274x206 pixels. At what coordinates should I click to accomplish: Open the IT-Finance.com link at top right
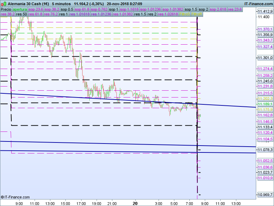pyautogui.click(x=258, y=4)
